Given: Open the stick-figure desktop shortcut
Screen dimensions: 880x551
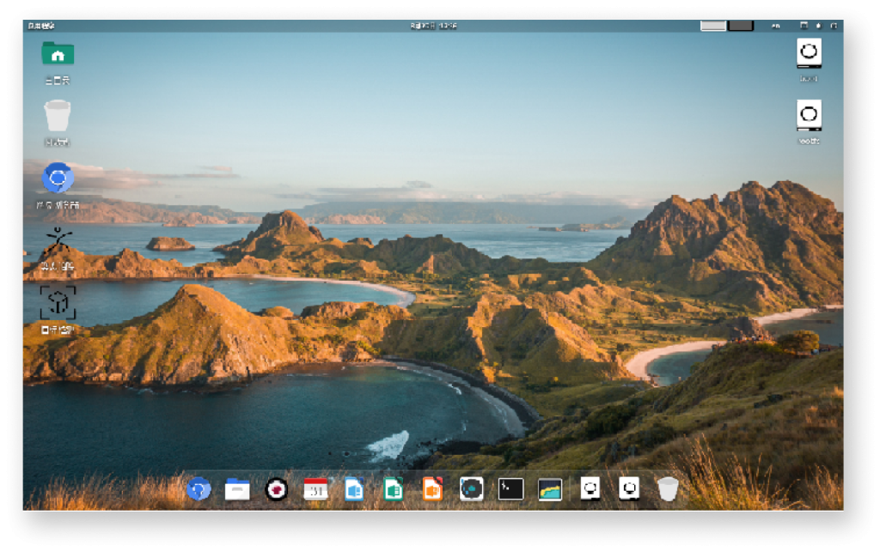Looking at the screenshot, I should tap(58, 241).
